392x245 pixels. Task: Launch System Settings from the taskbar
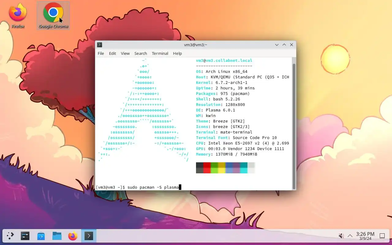tap(25, 236)
